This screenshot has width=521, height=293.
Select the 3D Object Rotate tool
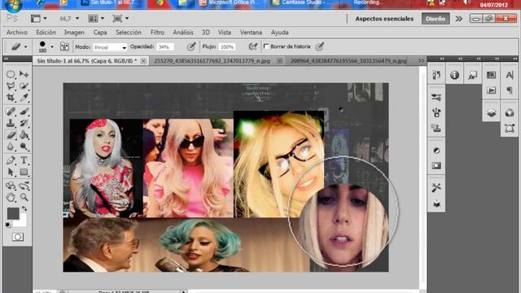click(x=11, y=186)
